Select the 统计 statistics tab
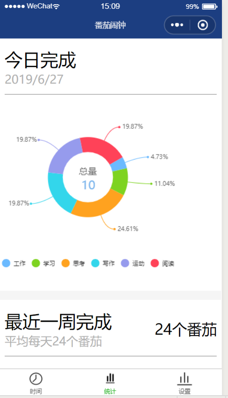228x398 pixels. (110, 383)
